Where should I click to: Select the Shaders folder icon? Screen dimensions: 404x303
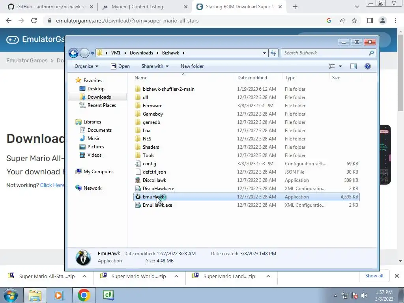point(138,147)
